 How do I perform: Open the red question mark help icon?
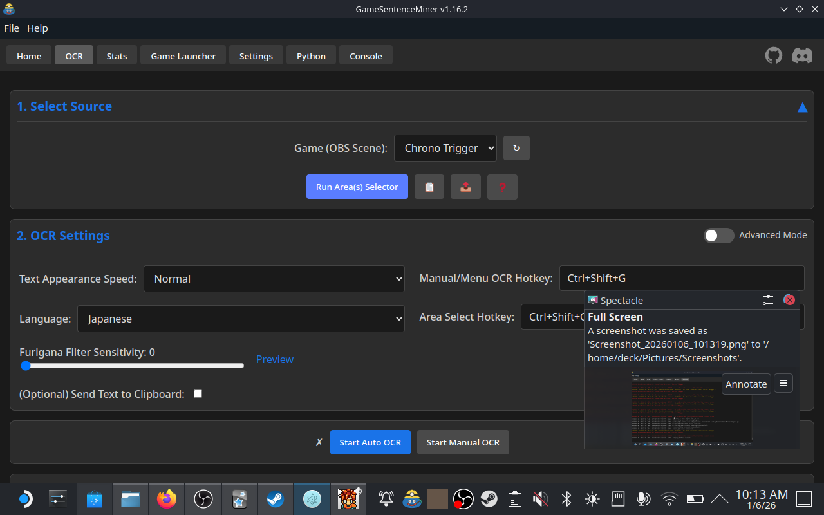502,187
